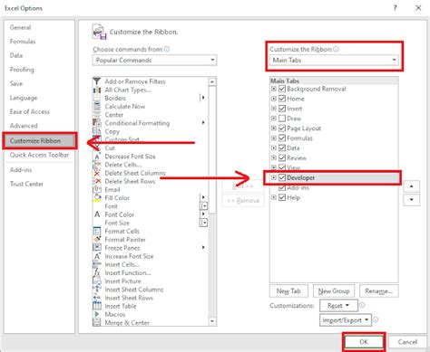This screenshot has width=430, height=352.
Task: Expand the Review tree node
Action: [x=273, y=157]
